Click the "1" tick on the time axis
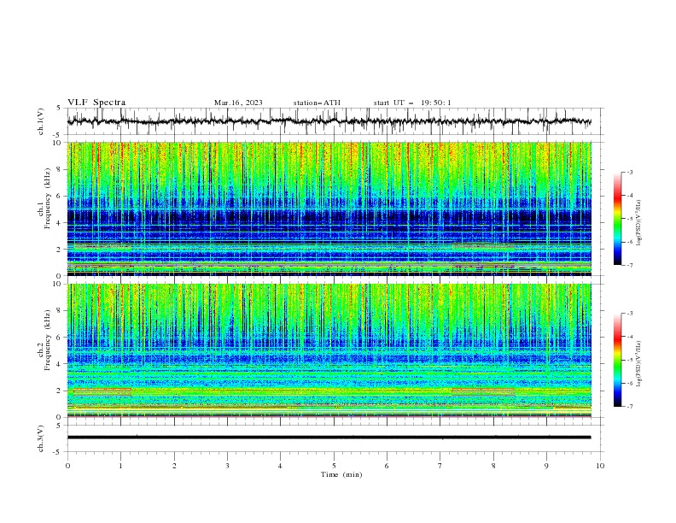The image size is (676, 523). pyautogui.click(x=120, y=466)
